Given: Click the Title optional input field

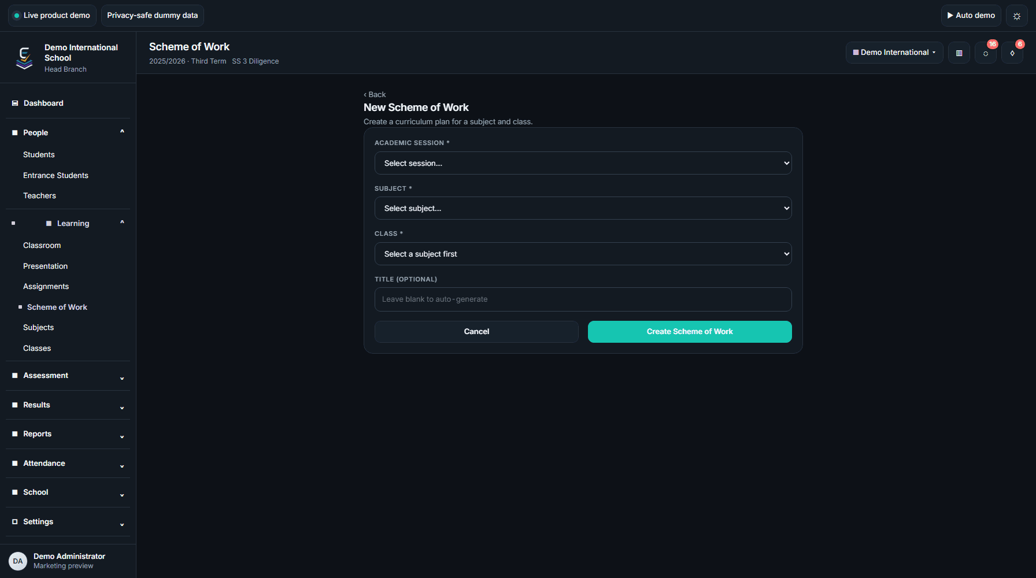Looking at the screenshot, I should pyautogui.click(x=583, y=299).
